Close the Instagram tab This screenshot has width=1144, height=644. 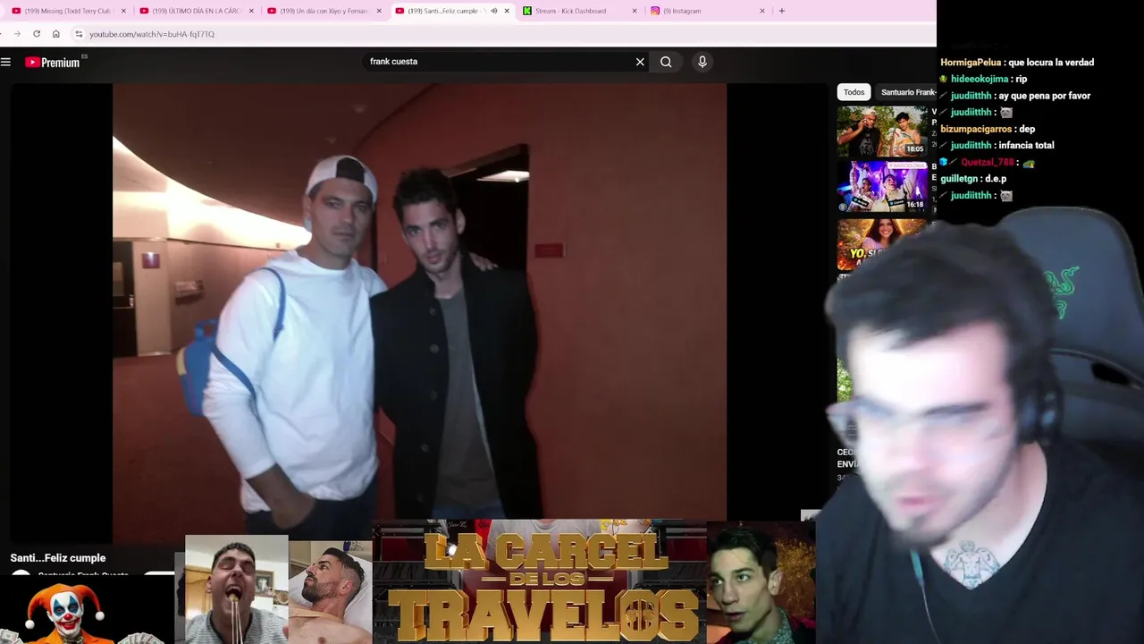(x=762, y=11)
